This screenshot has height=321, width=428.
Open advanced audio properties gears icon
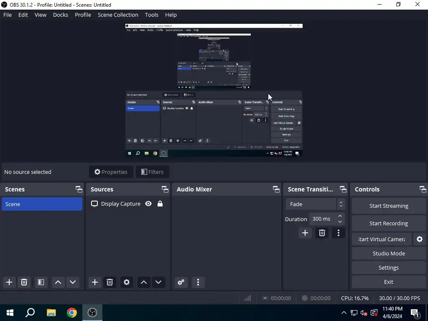point(181,282)
